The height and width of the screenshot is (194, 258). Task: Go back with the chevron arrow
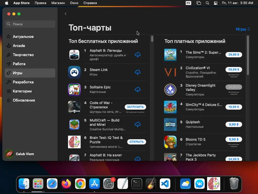[x=66, y=14]
